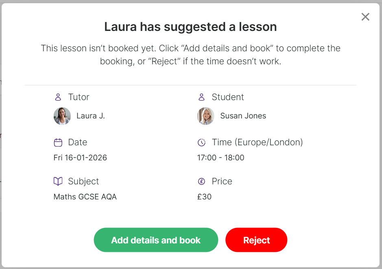
Task: Close the lesson suggestion dialog
Action: 365,17
